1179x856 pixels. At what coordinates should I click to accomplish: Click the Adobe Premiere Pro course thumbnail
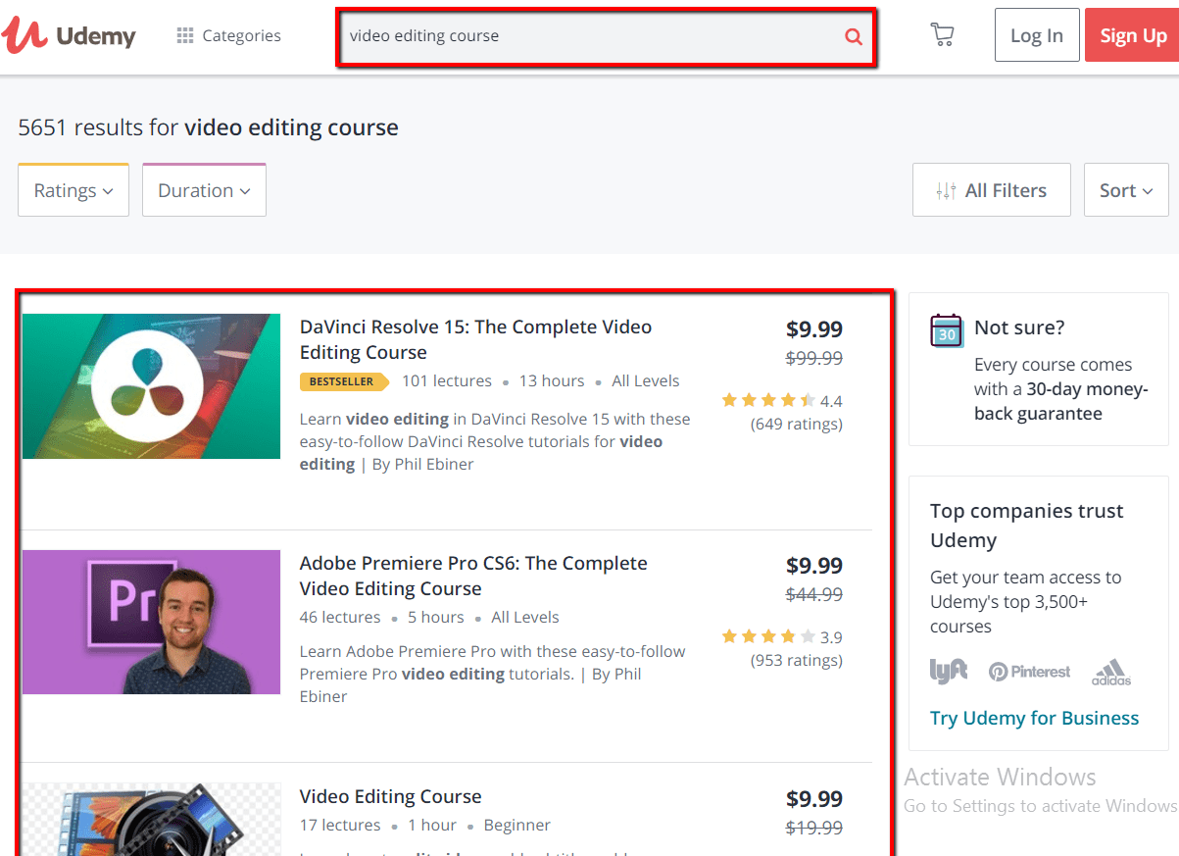click(x=152, y=622)
